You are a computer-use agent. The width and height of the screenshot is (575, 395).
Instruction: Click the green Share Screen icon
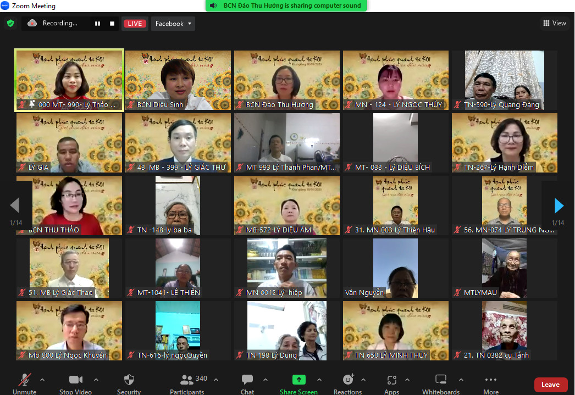tap(298, 380)
